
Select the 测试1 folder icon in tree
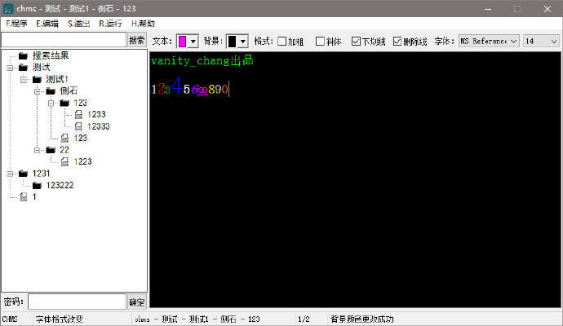(x=37, y=79)
